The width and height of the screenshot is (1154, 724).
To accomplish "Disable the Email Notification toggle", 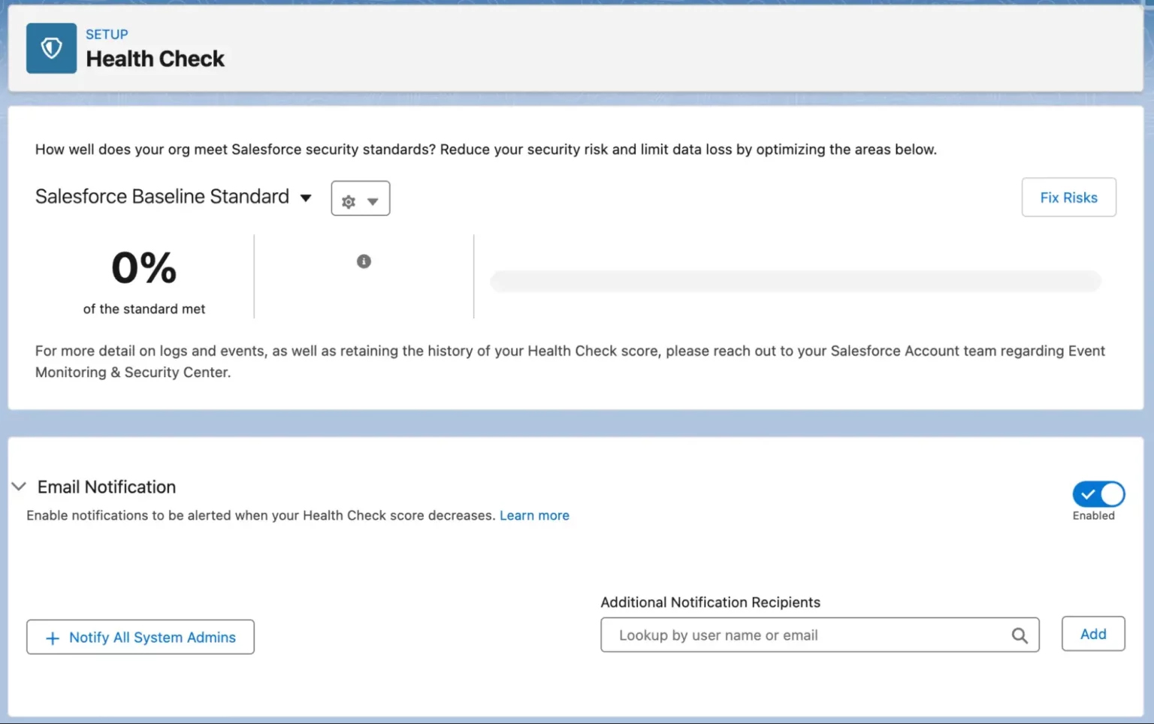I will (x=1098, y=494).
